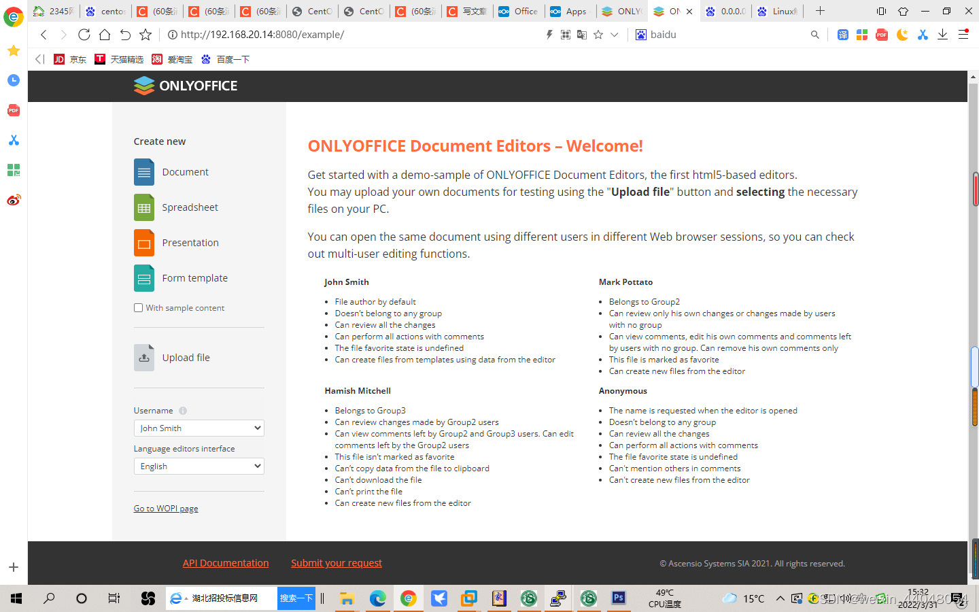The width and height of the screenshot is (979, 612).
Task: Open PDF tool in left sidebar
Action: (14, 110)
